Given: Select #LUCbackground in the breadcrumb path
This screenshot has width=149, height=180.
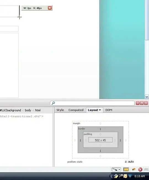Looking at the screenshot, I should tap(10, 110).
